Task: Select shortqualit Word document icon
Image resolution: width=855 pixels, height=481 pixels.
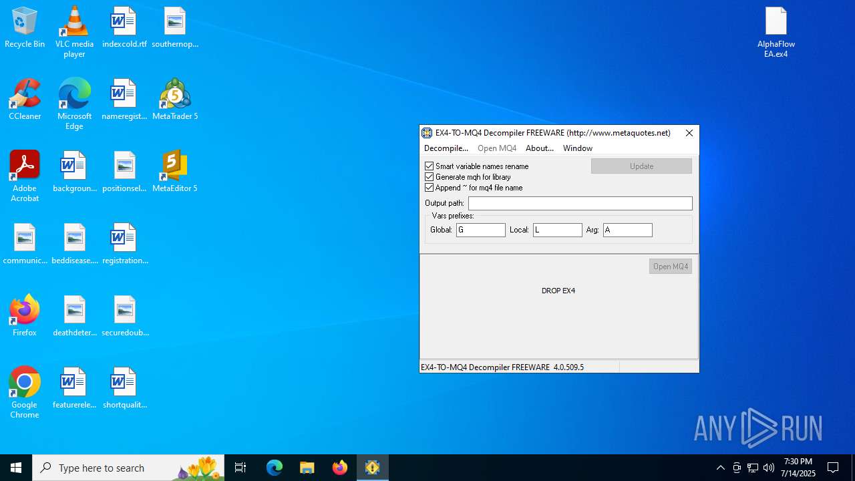Action: pos(124,389)
